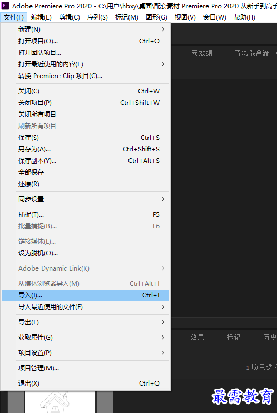Choose 捕捉(T)... menu entry
277x413 pixels.
click(85, 214)
